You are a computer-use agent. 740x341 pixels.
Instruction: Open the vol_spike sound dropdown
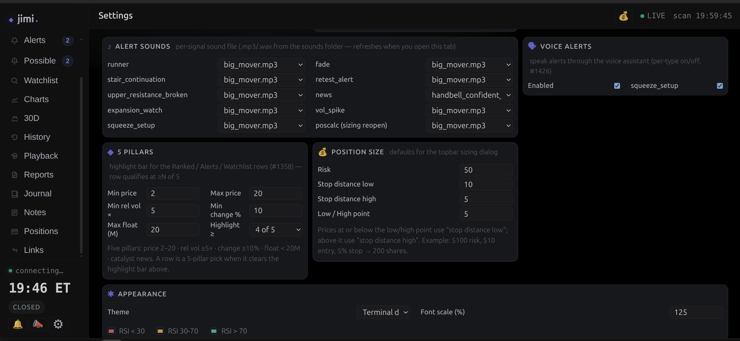(x=469, y=110)
